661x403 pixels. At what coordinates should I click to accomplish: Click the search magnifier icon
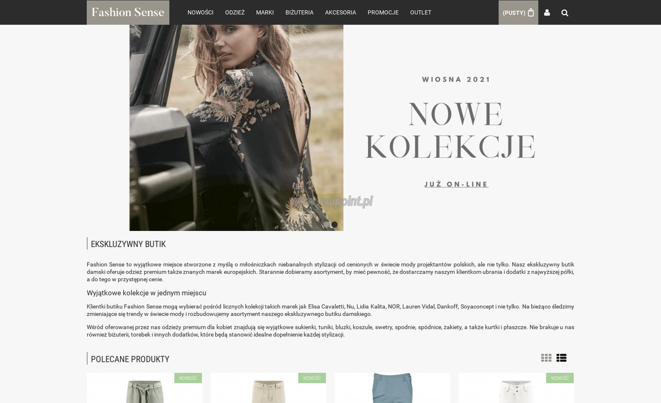tap(565, 13)
